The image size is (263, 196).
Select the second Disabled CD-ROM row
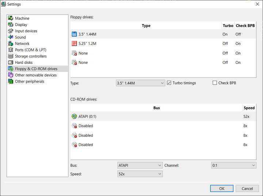[86, 135]
